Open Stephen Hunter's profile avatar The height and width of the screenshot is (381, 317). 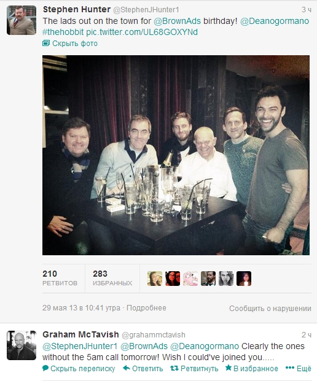pyautogui.click(x=22, y=20)
